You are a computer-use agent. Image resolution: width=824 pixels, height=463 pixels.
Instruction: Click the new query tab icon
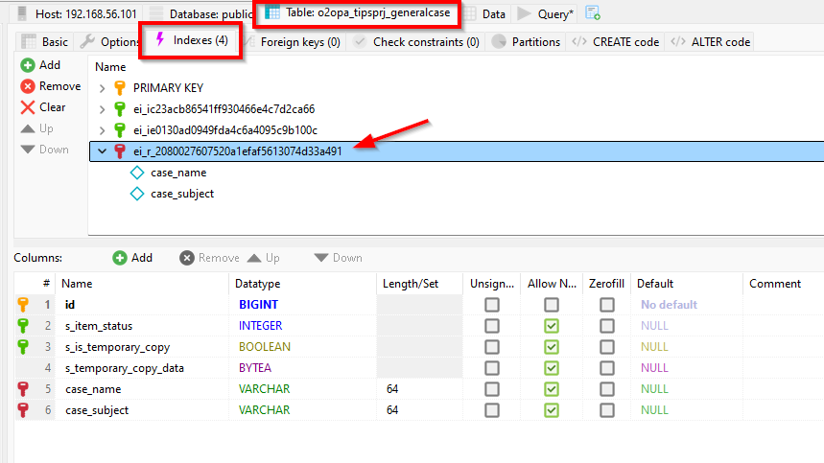[594, 13]
